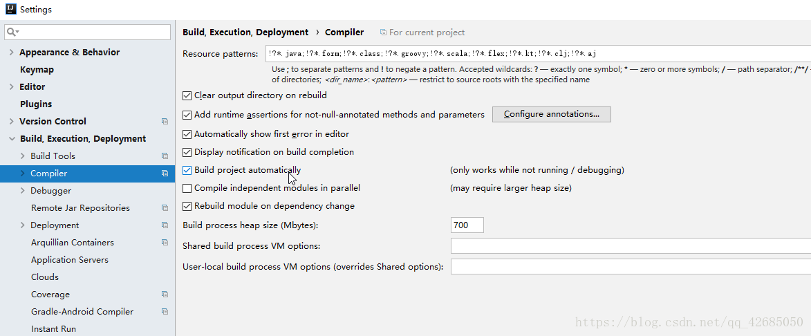The height and width of the screenshot is (336, 811).
Task: Click the Resource patterns text field
Action: coord(532,54)
